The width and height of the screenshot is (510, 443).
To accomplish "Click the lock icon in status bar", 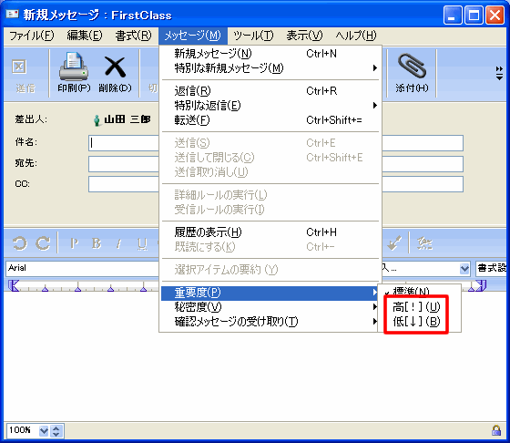I will pyautogui.click(x=496, y=430).
